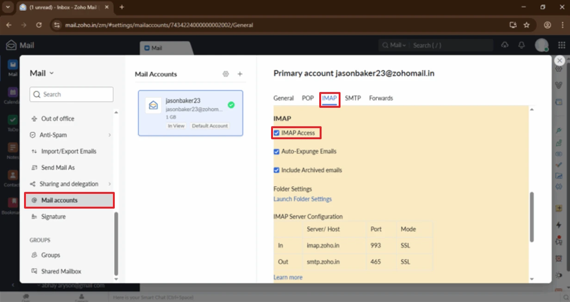The width and height of the screenshot is (570, 302).
Task: Open the Mail app in left rail
Action: coord(13,66)
